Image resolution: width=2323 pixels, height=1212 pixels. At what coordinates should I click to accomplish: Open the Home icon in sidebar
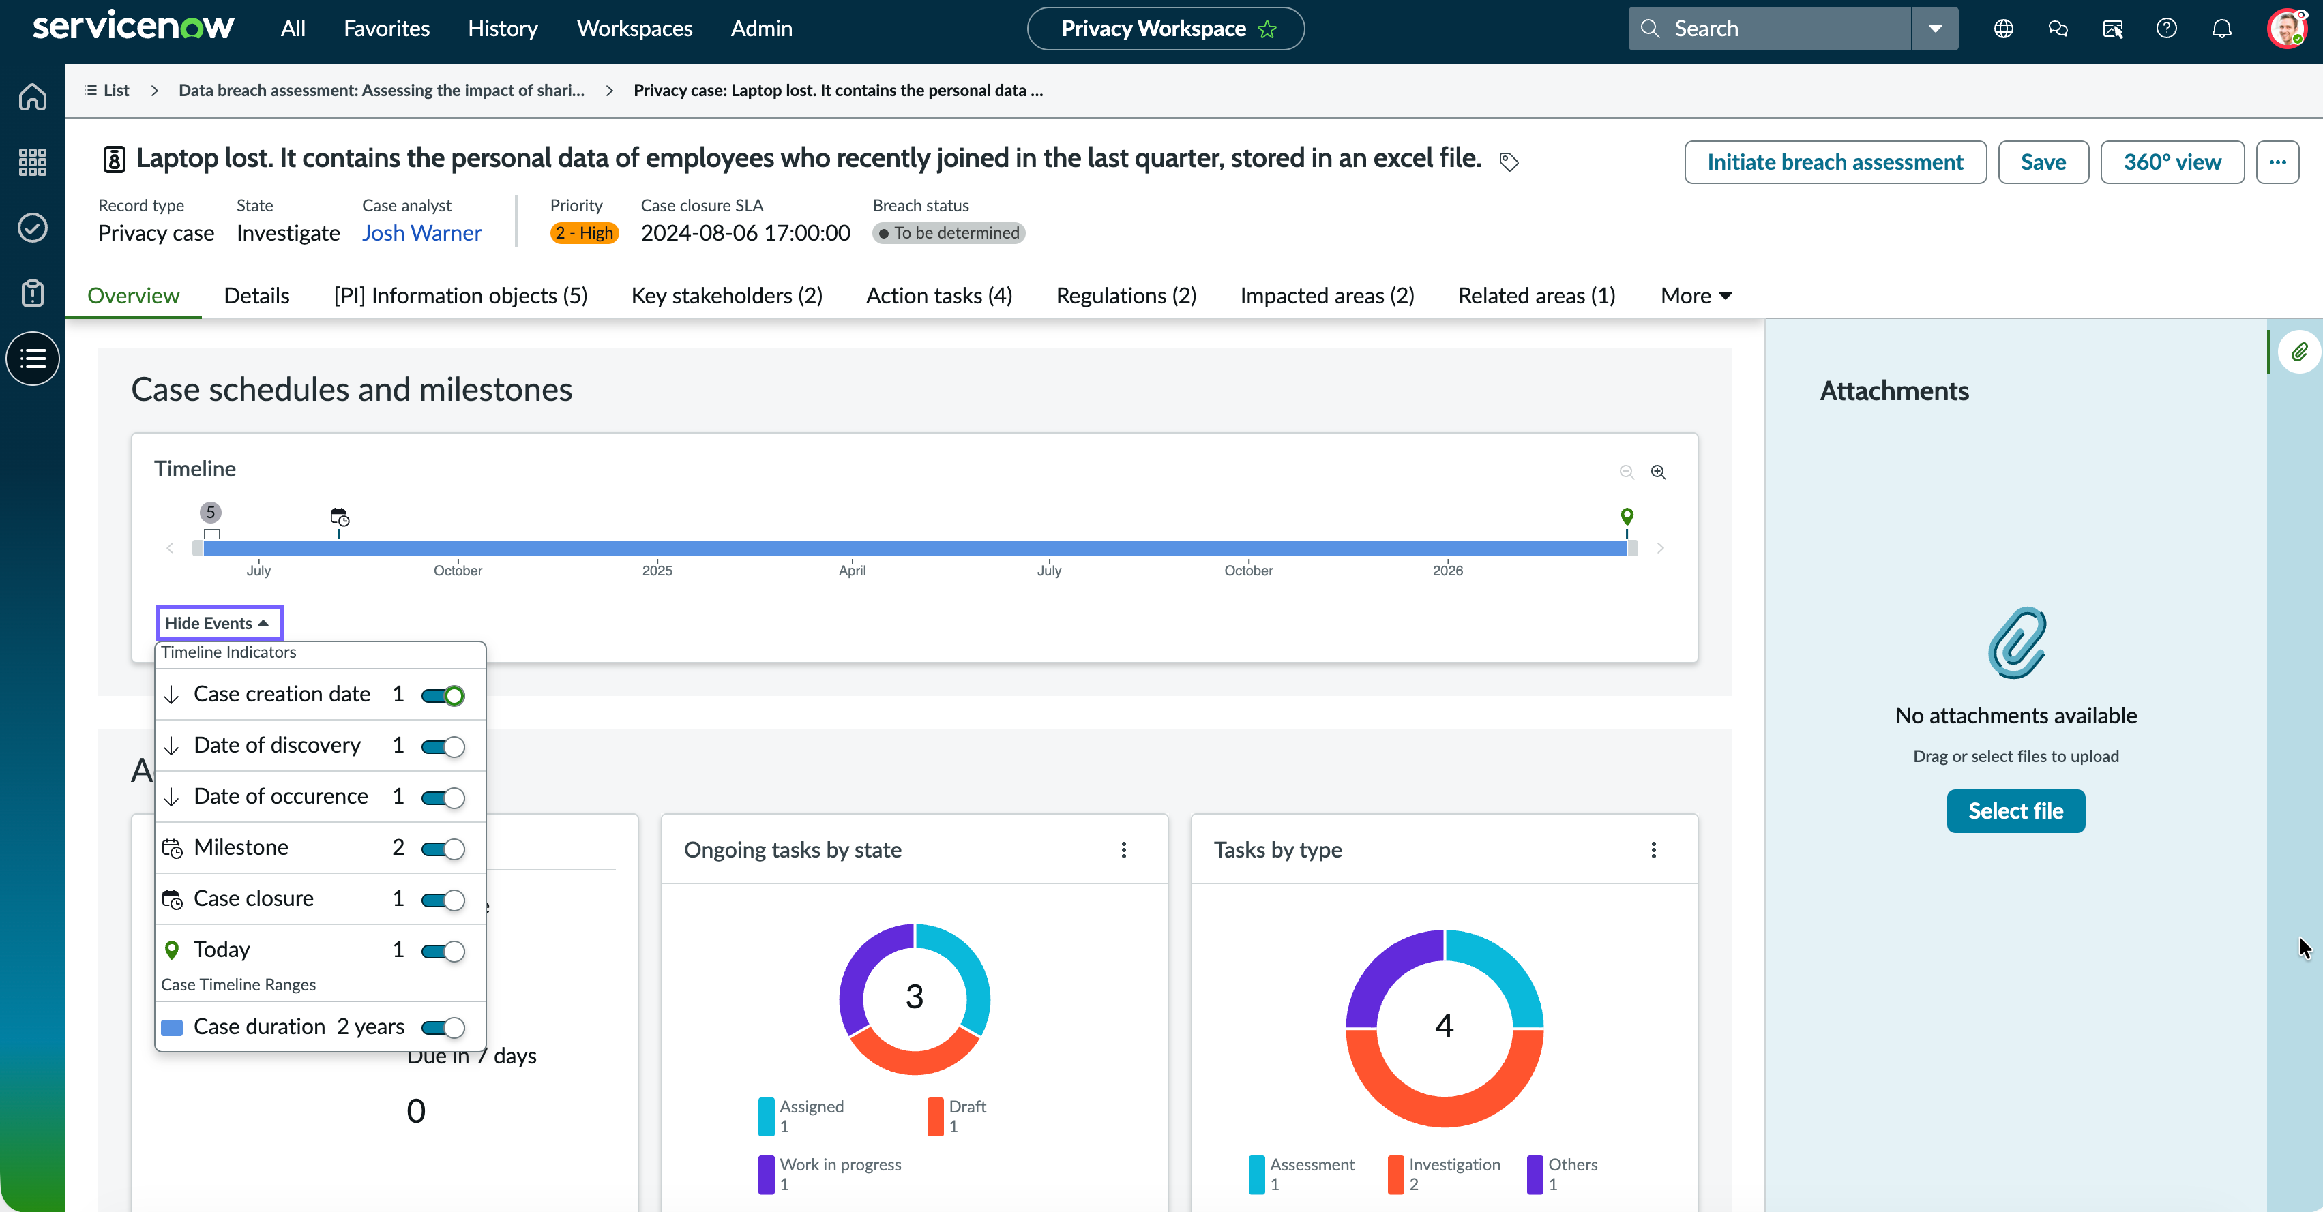click(33, 96)
